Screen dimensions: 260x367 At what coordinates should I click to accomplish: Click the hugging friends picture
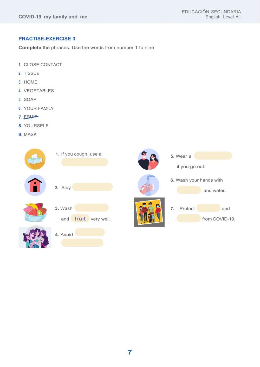tap(35, 237)
